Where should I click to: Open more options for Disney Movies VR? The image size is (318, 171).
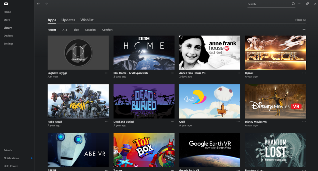coord(304,122)
